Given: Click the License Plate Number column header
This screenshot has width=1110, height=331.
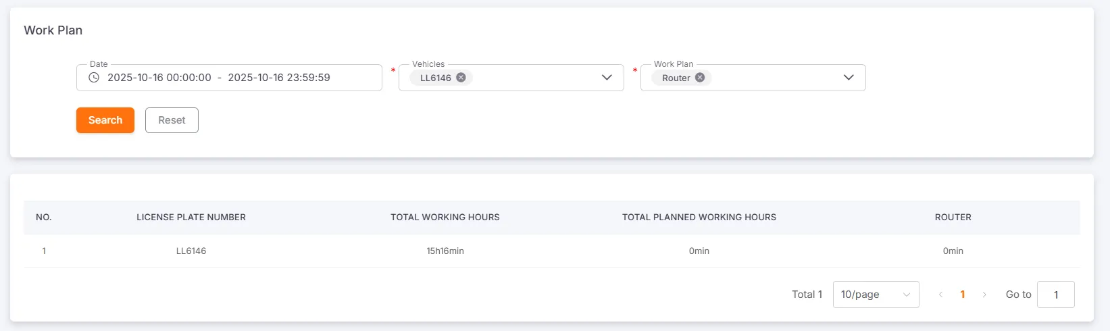Looking at the screenshot, I should pyautogui.click(x=191, y=218).
